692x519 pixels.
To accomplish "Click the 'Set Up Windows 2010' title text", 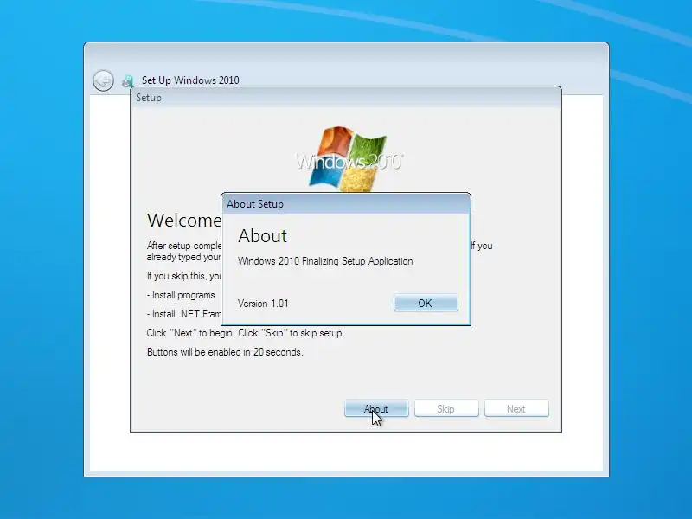I will 190,80.
